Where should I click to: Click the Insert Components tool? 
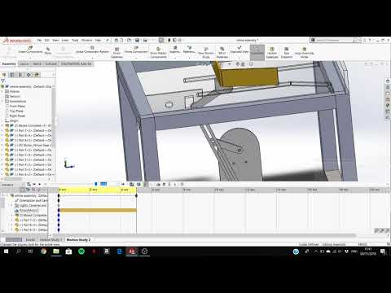[30, 50]
